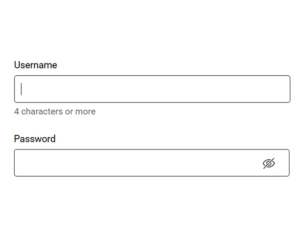Reveal hidden password characters via the eye icon
Viewport: 305px width, 235px height.
(x=269, y=163)
